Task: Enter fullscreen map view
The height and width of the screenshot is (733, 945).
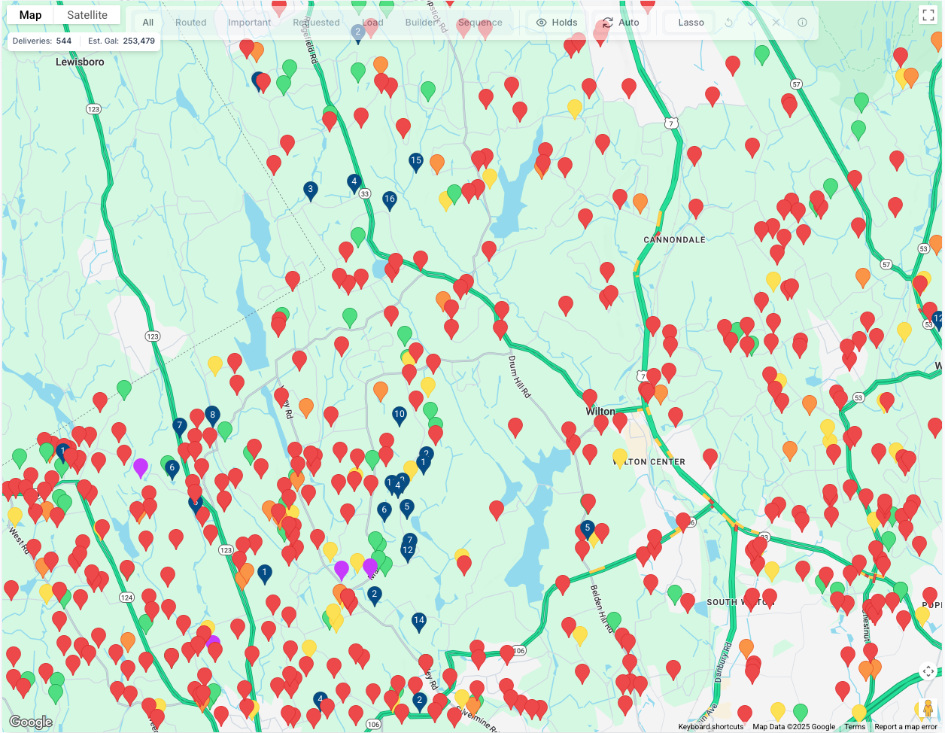Action: tap(928, 15)
